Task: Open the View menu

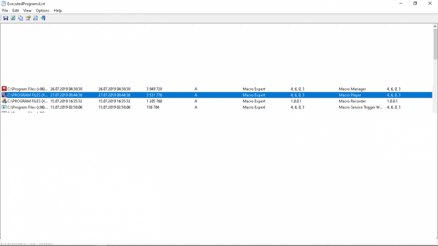Action: pos(27,10)
